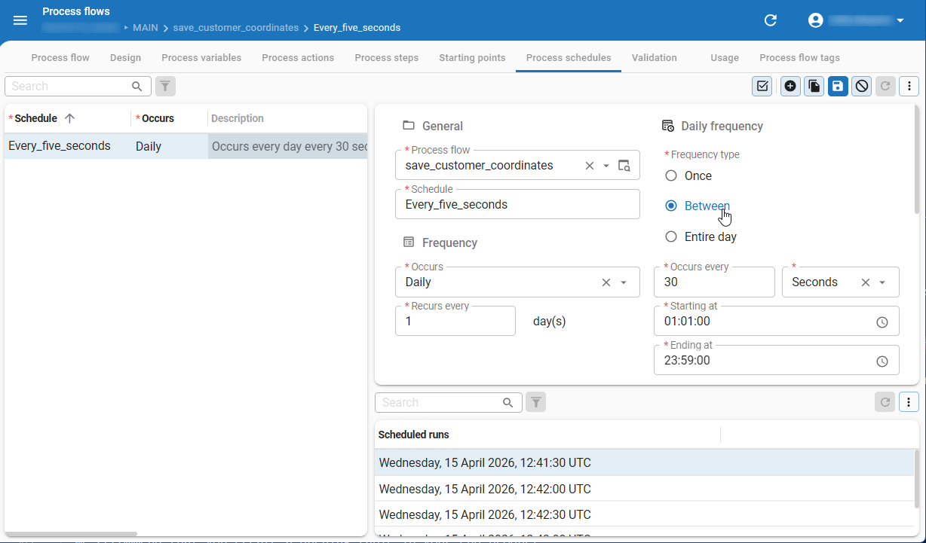Select the Entire day frequency type
The height and width of the screenshot is (543, 926).
point(671,236)
